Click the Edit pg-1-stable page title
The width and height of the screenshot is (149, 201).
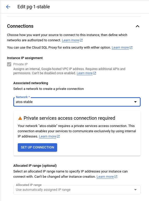(34, 7)
